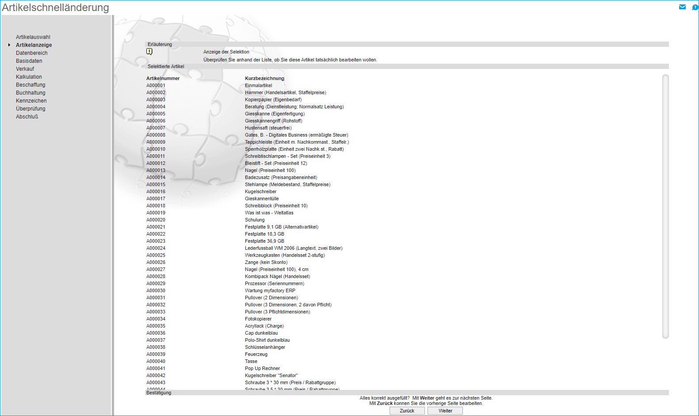Viewport: 699px width, 416px height.
Task: Click the Kurzbezeichnung column header
Action: (265, 78)
